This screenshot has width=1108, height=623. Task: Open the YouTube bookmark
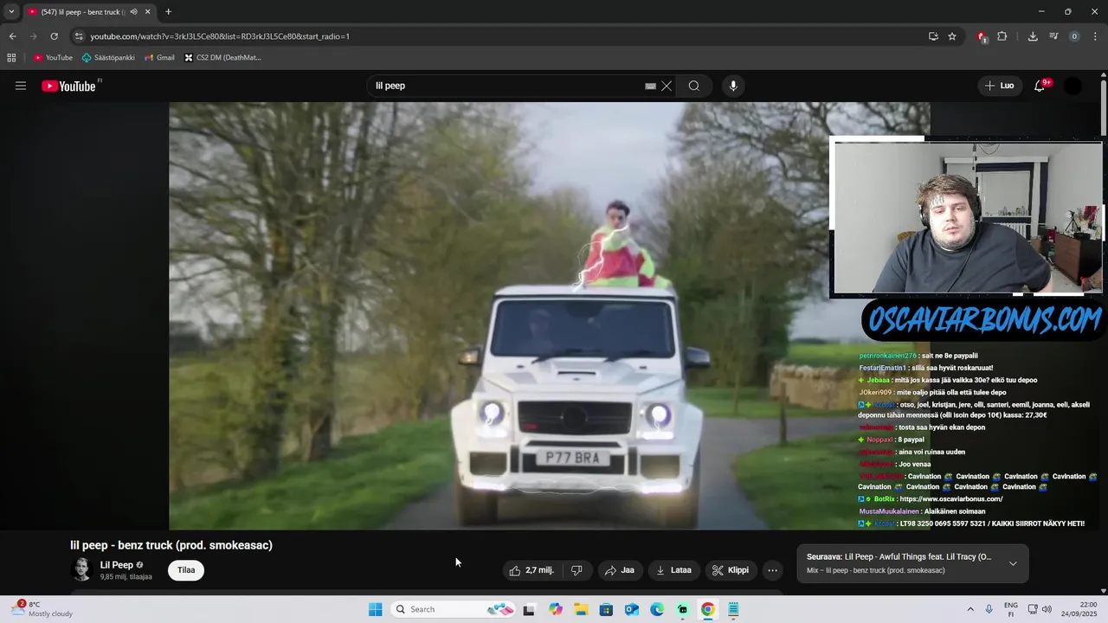click(53, 58)
